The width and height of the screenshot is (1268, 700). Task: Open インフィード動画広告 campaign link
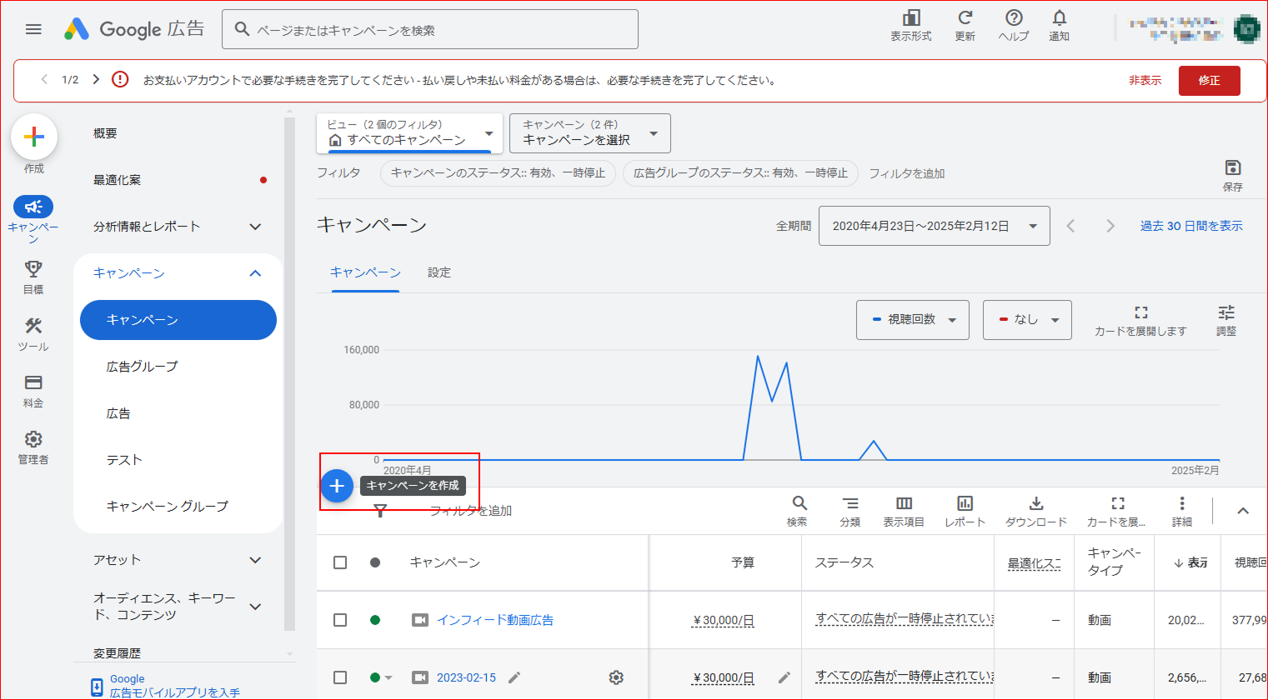click(495, 620)
